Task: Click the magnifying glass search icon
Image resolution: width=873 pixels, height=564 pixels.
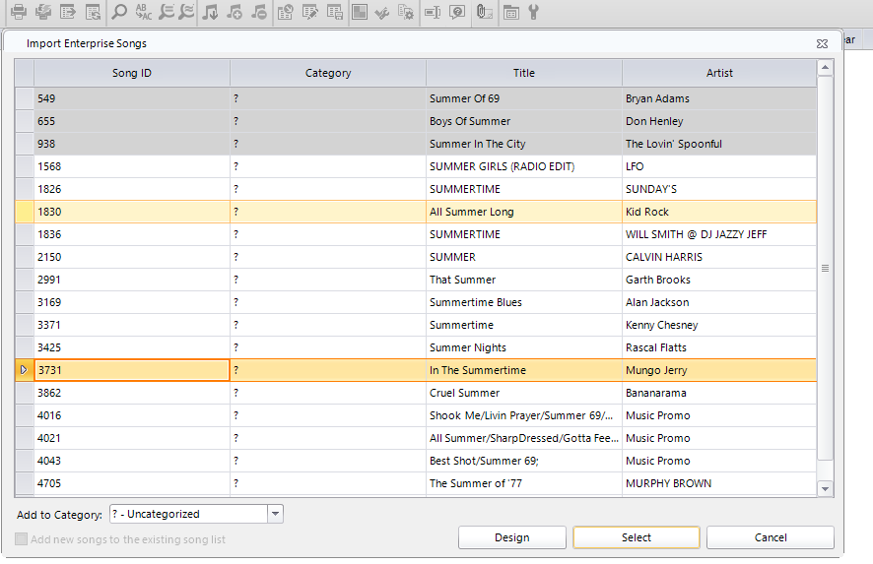Action: click(119, 12)
